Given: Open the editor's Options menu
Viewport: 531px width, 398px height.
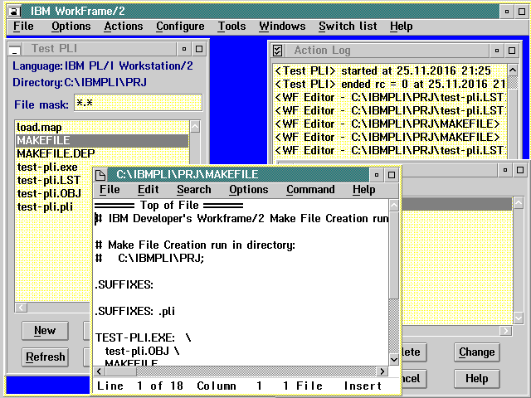Looking at the screenshot, I should coord(249,190).
